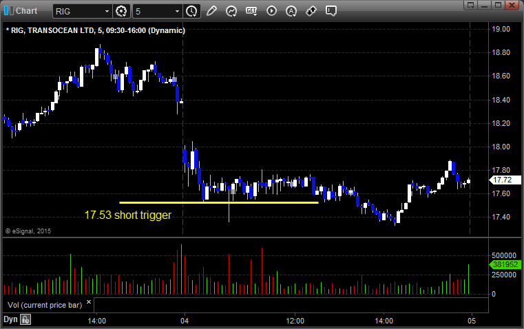Close the Vol current price bar study

tap(89, 302)
